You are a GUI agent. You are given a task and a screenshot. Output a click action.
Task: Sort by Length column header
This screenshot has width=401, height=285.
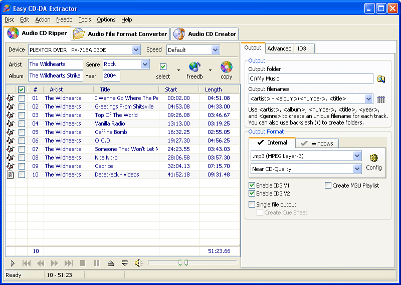click(219, 89)
